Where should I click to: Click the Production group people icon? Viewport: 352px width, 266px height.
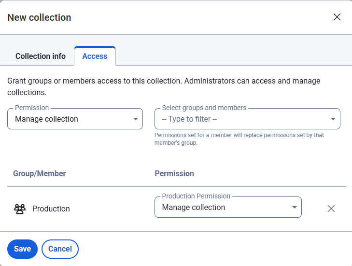click(x=19, y=209)
